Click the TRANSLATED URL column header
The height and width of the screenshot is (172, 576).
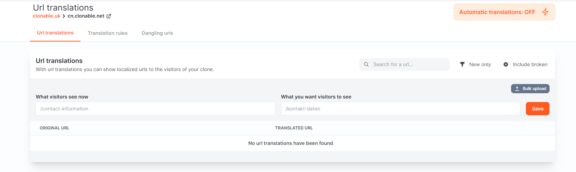(x=294, y=128)
